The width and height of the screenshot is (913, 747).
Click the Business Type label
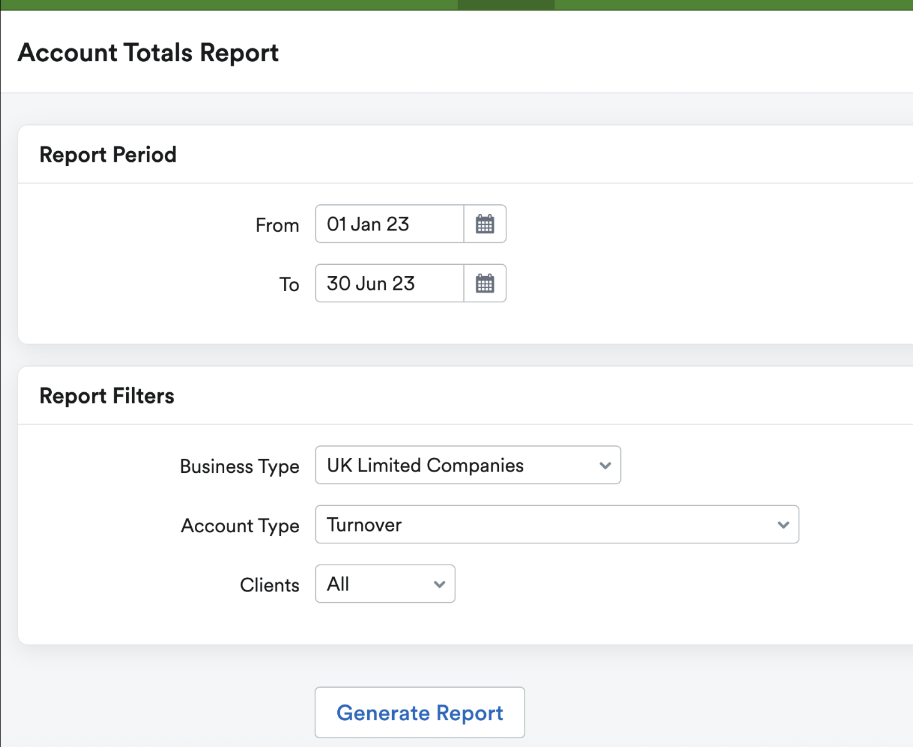pyautogui.click(x=240, y=467)
